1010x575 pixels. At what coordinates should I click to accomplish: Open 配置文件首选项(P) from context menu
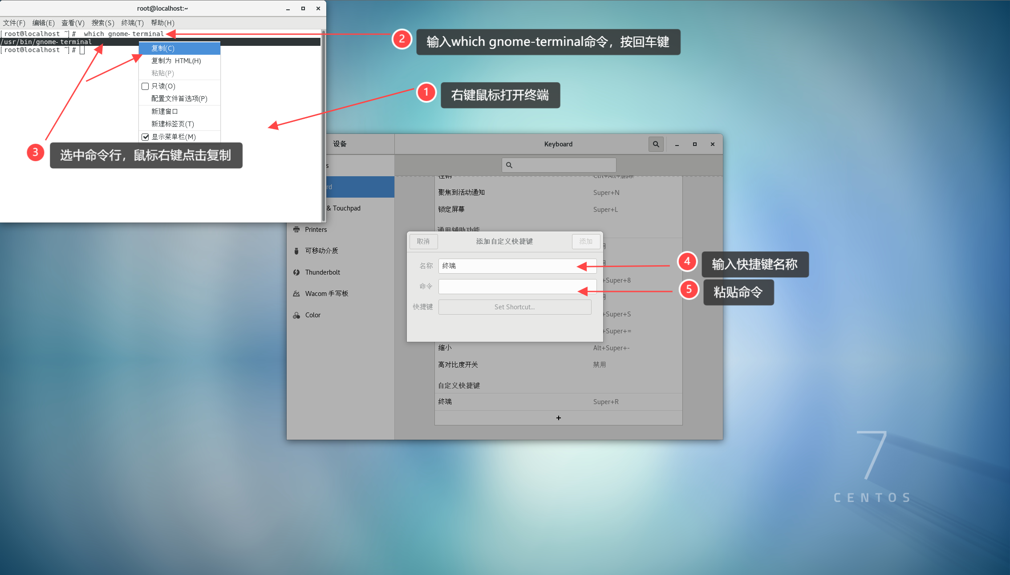tap(180, 98)
